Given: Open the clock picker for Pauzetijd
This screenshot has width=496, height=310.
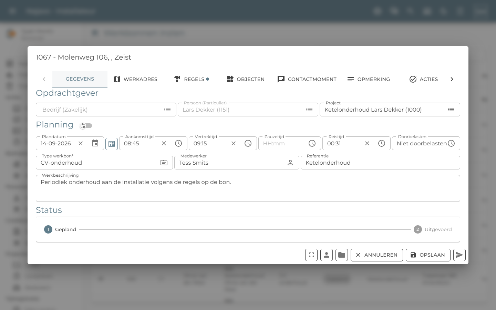Looking at the screenshot, I should [312, 143].
